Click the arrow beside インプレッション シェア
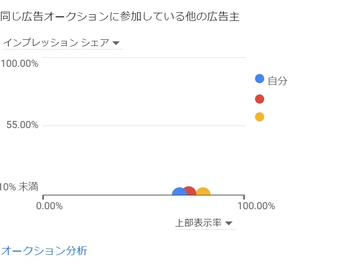Image resolution: width=355 pixels, height=271 pixels. (x=116, y=43)
